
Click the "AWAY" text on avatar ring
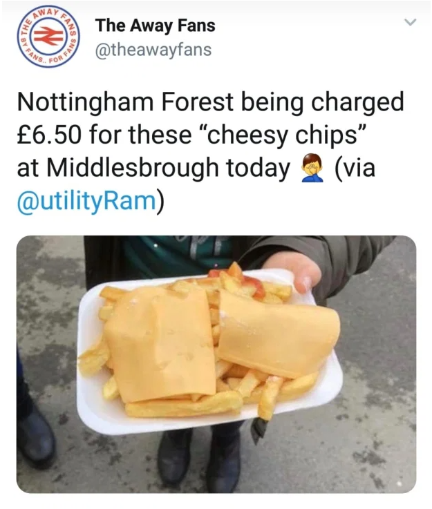(48, 13)
